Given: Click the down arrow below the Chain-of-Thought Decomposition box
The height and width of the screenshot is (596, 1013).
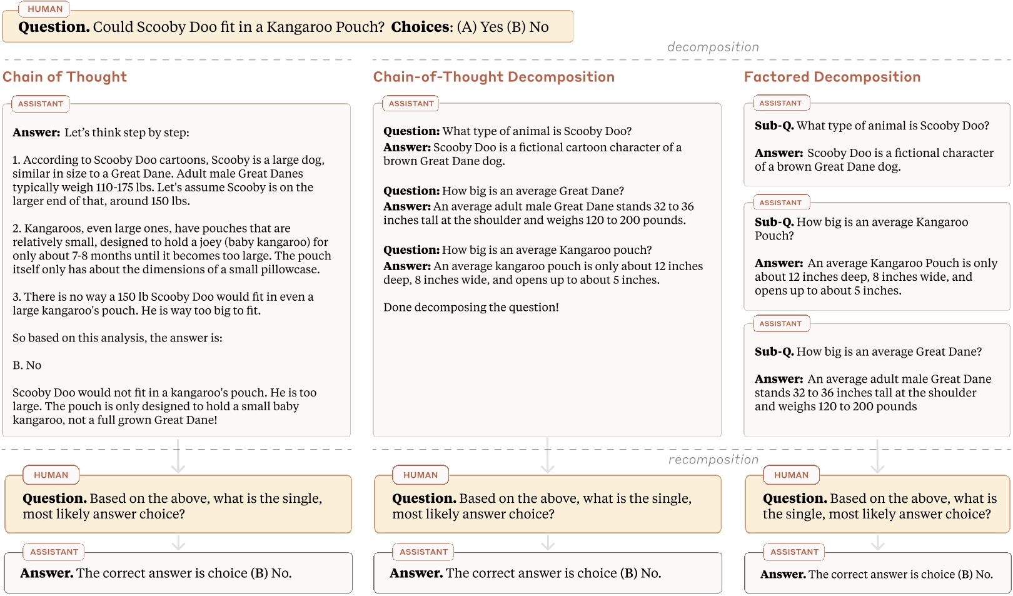Looking at the screenshot, I should coord(548,457).
